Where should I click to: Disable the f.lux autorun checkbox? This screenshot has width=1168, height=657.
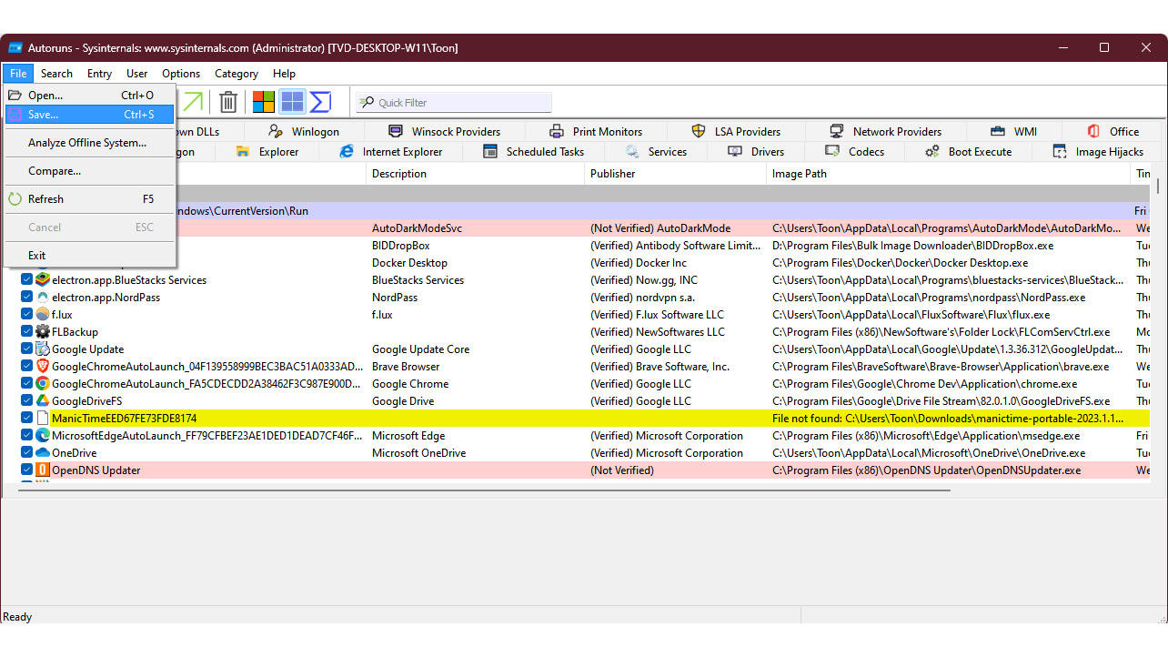click(26, 315)
